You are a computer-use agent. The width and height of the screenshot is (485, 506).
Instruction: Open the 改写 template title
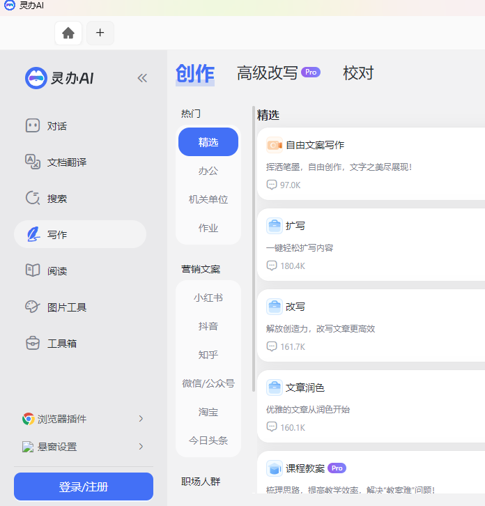click(x=295, y=307)
